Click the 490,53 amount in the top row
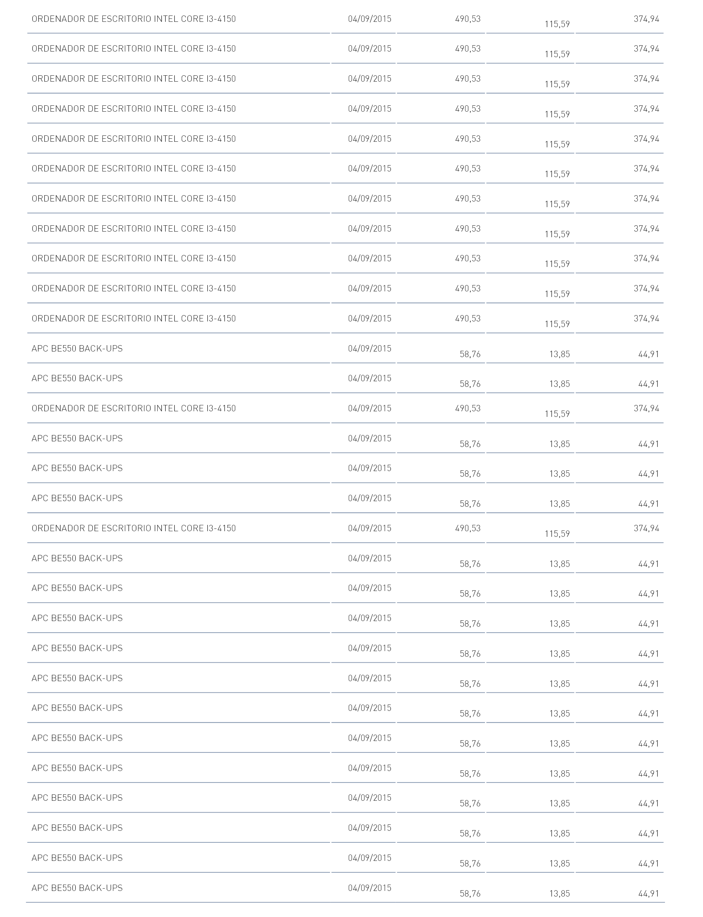Viewport: 703px width, 917px height. 468,19
